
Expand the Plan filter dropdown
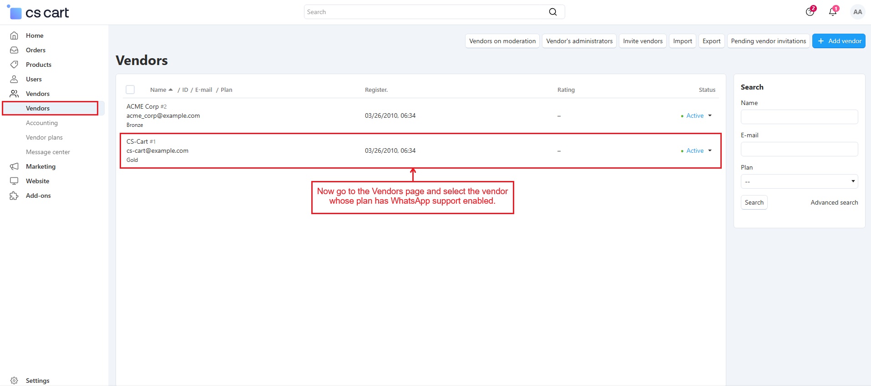coord(799,181)
